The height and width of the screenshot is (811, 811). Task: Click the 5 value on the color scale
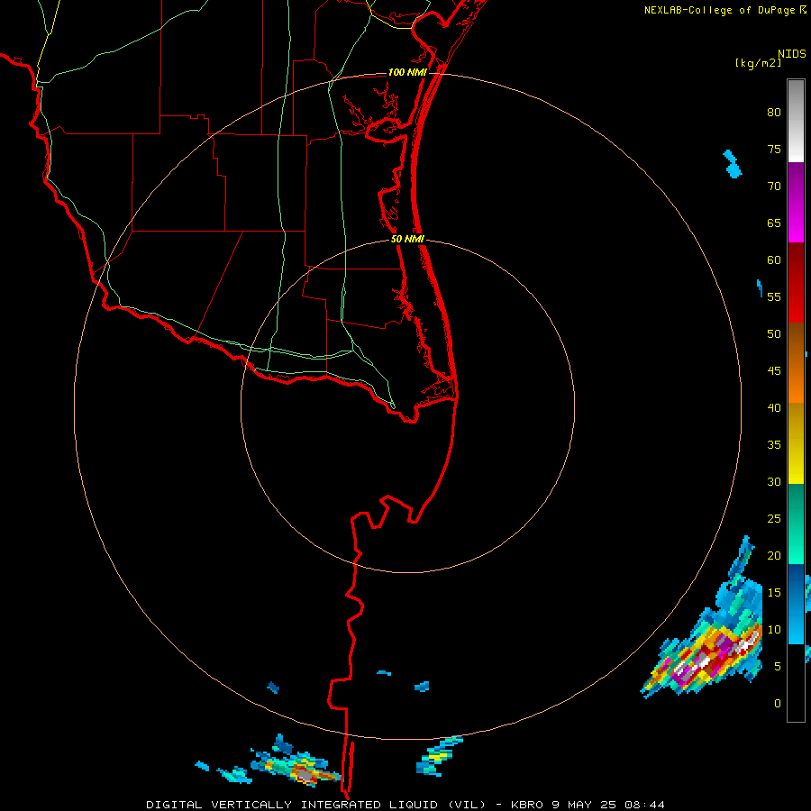point(778,666)
